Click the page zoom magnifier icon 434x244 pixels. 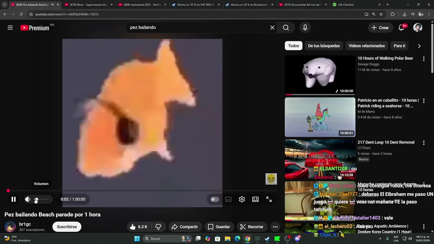click(374, 14)
